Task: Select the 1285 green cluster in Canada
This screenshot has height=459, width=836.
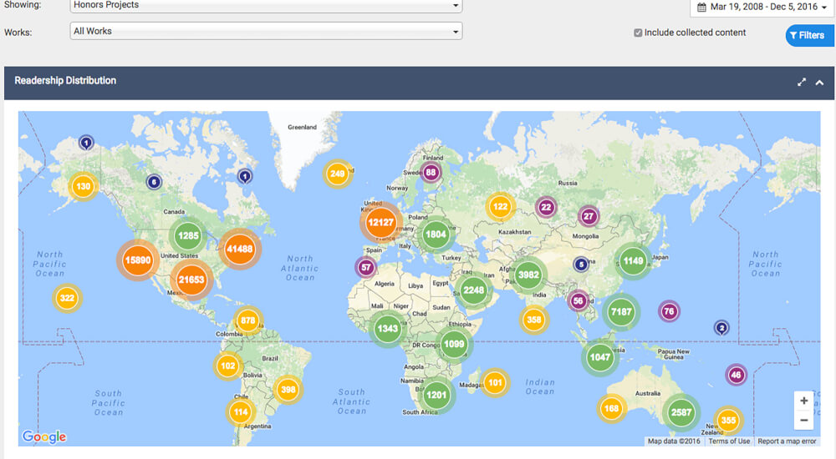Action: pos(188,235)
